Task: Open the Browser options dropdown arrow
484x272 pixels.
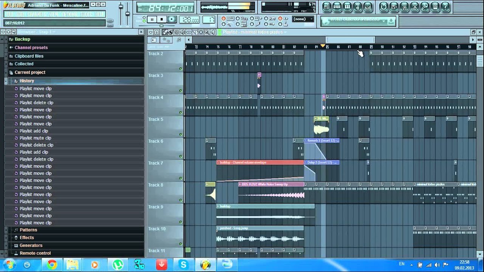Action: tap(3, 32)
